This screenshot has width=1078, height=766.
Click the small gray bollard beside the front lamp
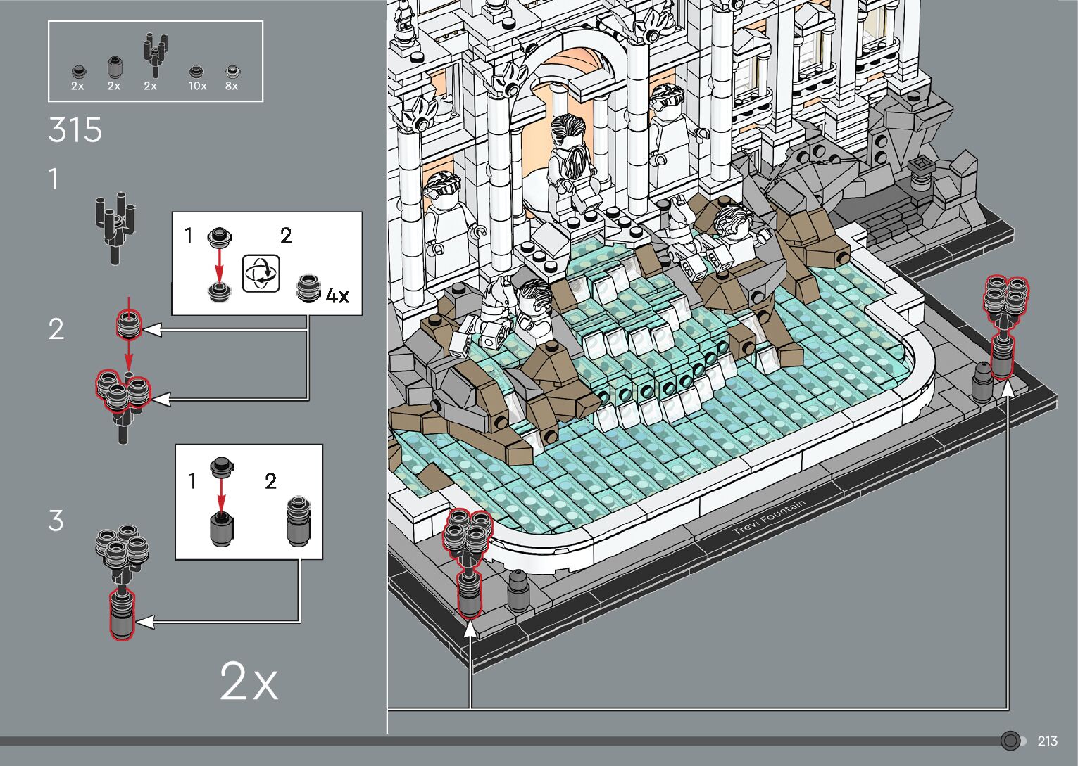tap(518, 589)
